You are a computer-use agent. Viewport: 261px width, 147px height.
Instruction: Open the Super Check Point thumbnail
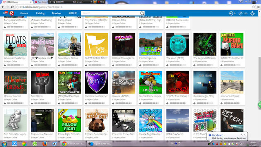97,44
